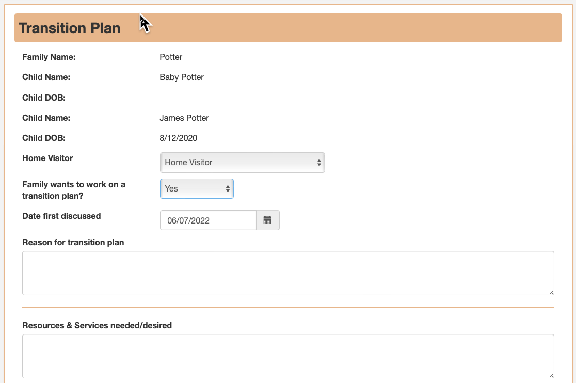Image resolution: width=576 pixels, height=383 pixels.
Task: Focus the Resources & Services needed/desired textarea
Action: click(288, 356)
